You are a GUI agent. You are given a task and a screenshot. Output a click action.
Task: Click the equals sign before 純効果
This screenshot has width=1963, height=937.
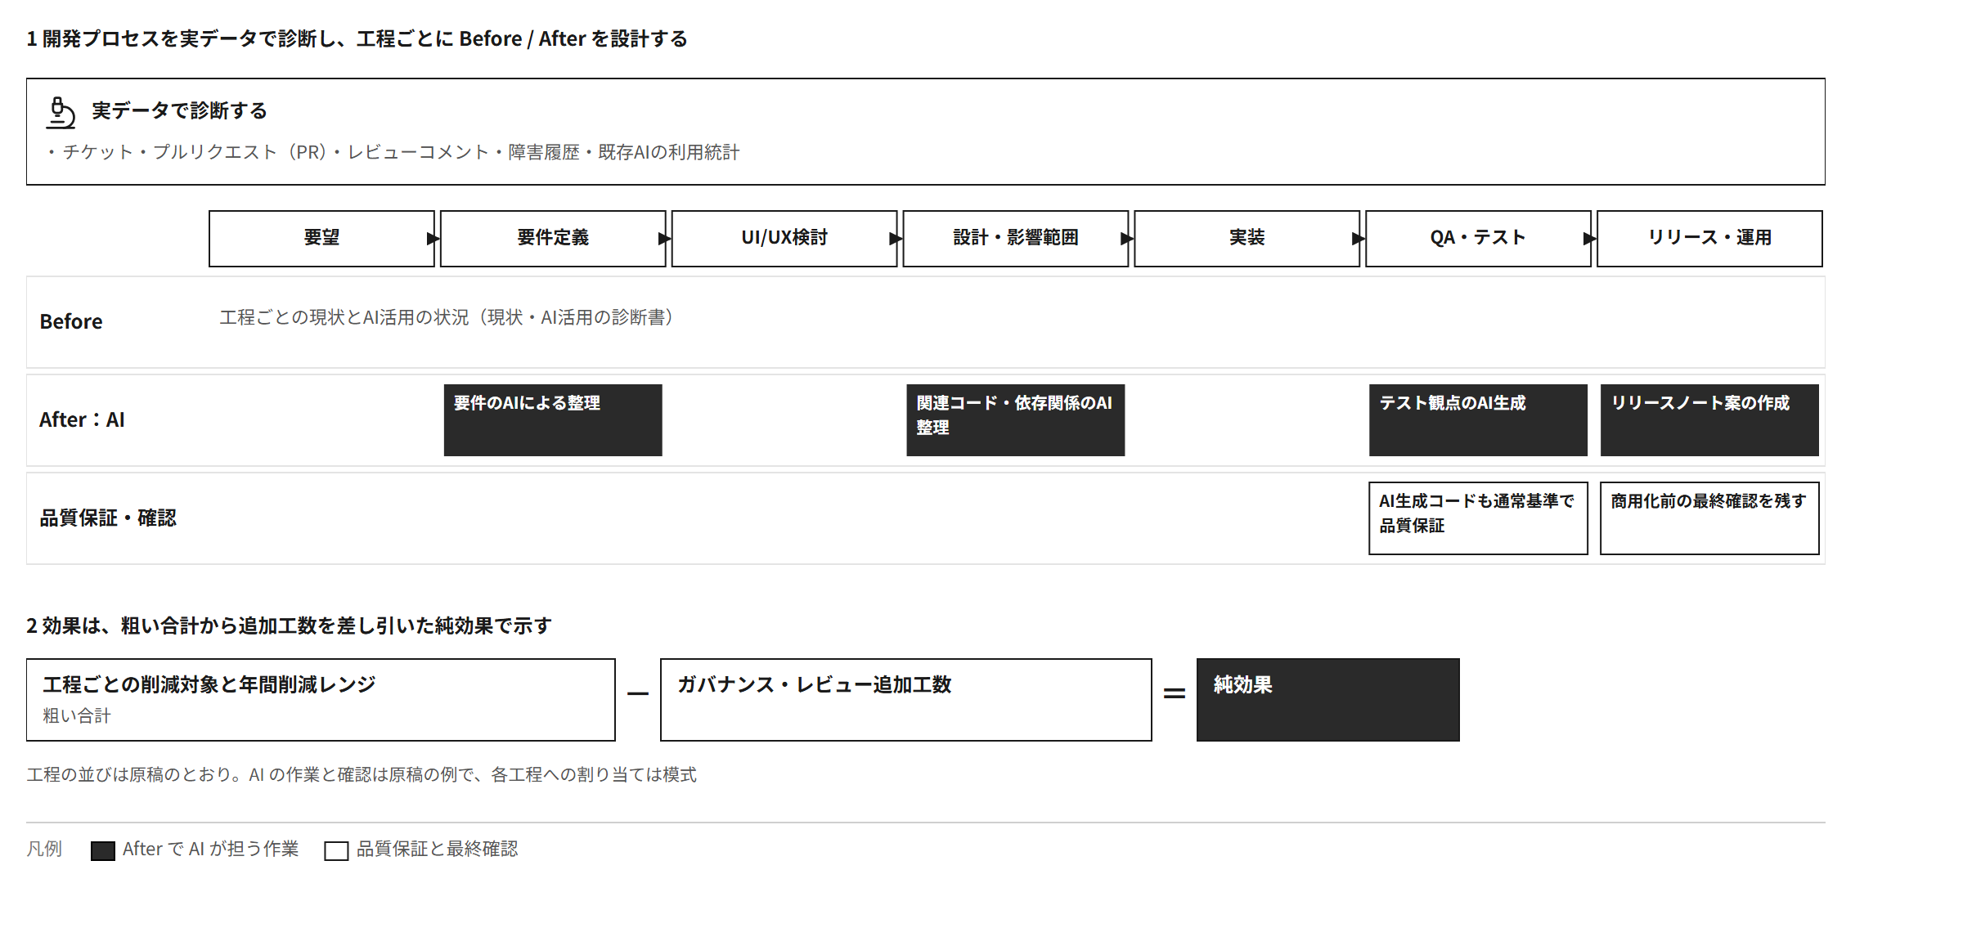coord(1175,694)
